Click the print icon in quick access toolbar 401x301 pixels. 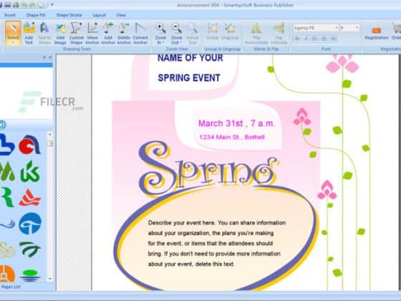point(16,4)
